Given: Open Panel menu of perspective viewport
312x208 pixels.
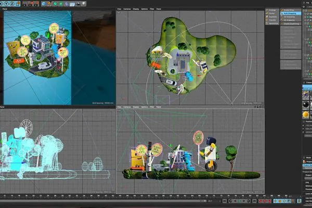Looking at the screenshot, I should (x=5, y=9).
